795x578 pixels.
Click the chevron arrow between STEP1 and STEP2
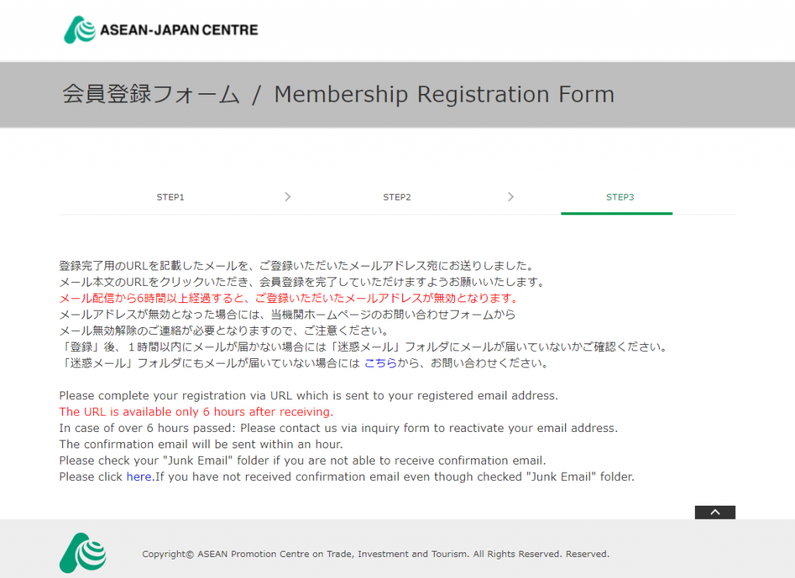287,197
